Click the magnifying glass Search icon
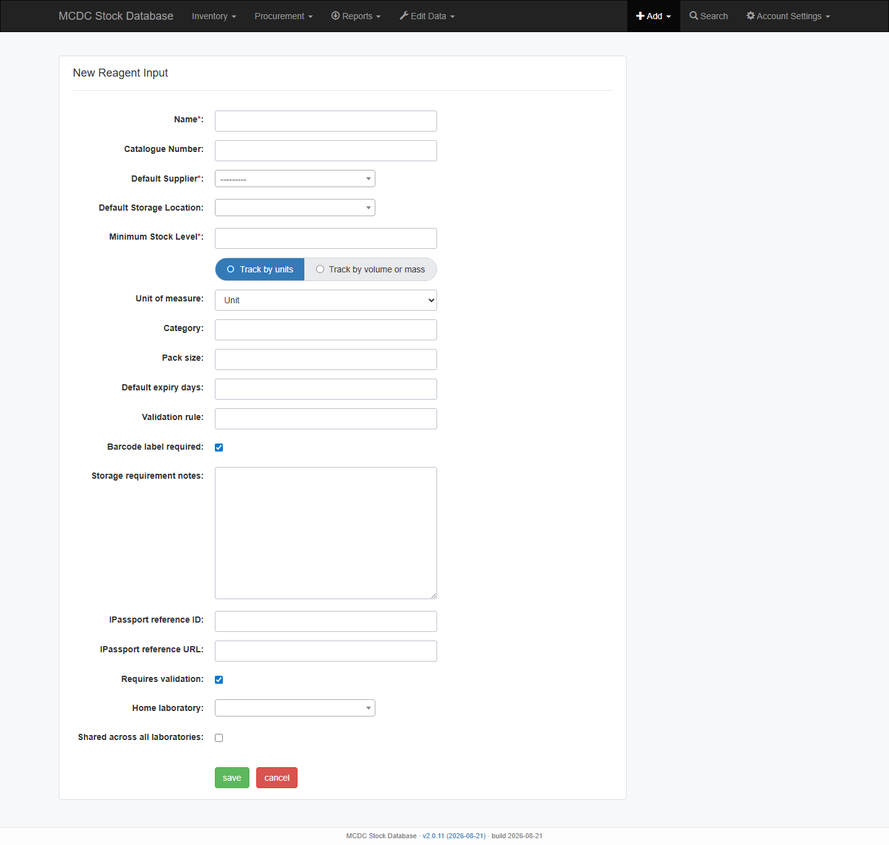The height and width of the screenshot is (845, 889). [x=694, y=15]
